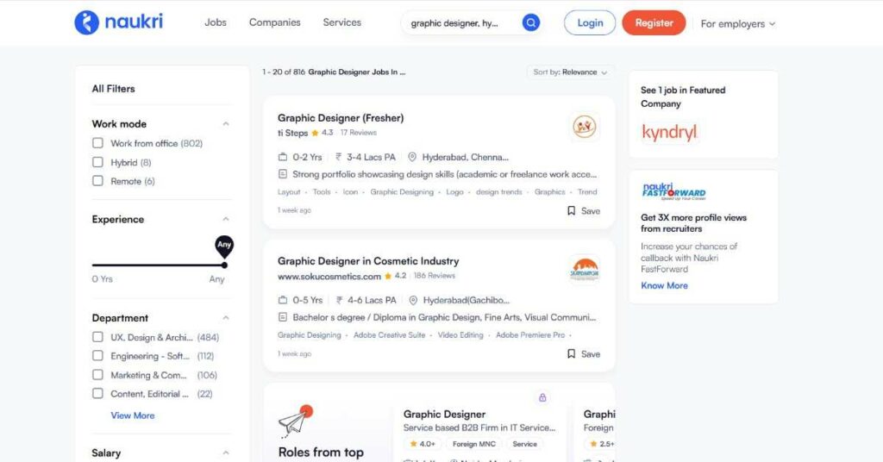Click the kyndryl featured company logo
Image resolution: width=883 pixels, height=462 pixels.
coord(669,132)
